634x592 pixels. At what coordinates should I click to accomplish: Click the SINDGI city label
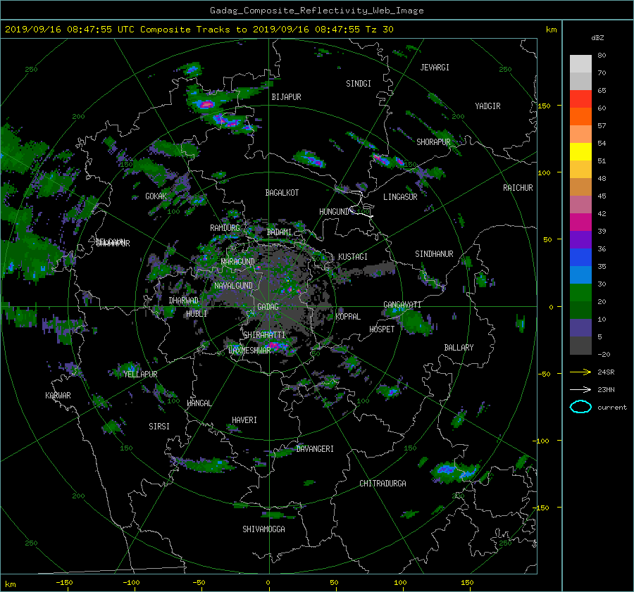click(359, 84)
